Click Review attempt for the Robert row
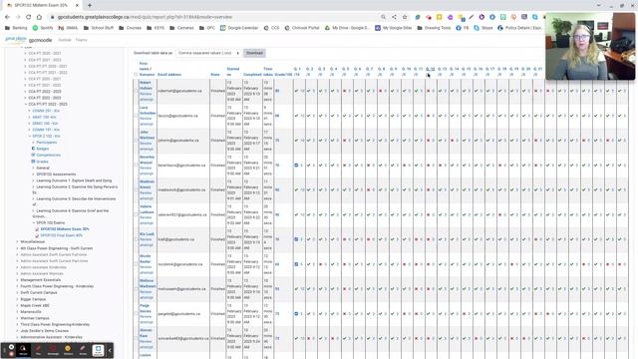The height and width of the screenshot is (359, 638). click(147, 97)
